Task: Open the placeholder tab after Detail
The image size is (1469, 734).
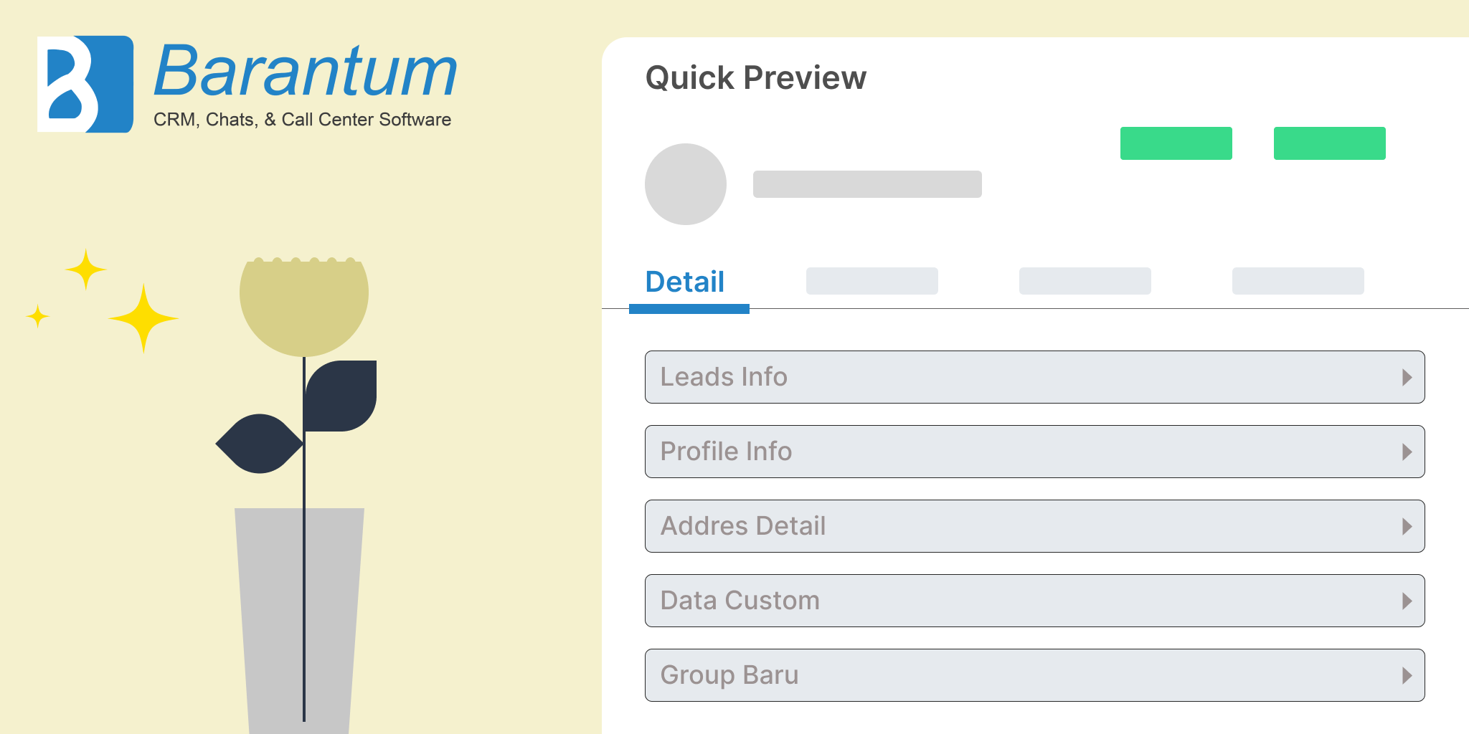Action: click(872, 281)
